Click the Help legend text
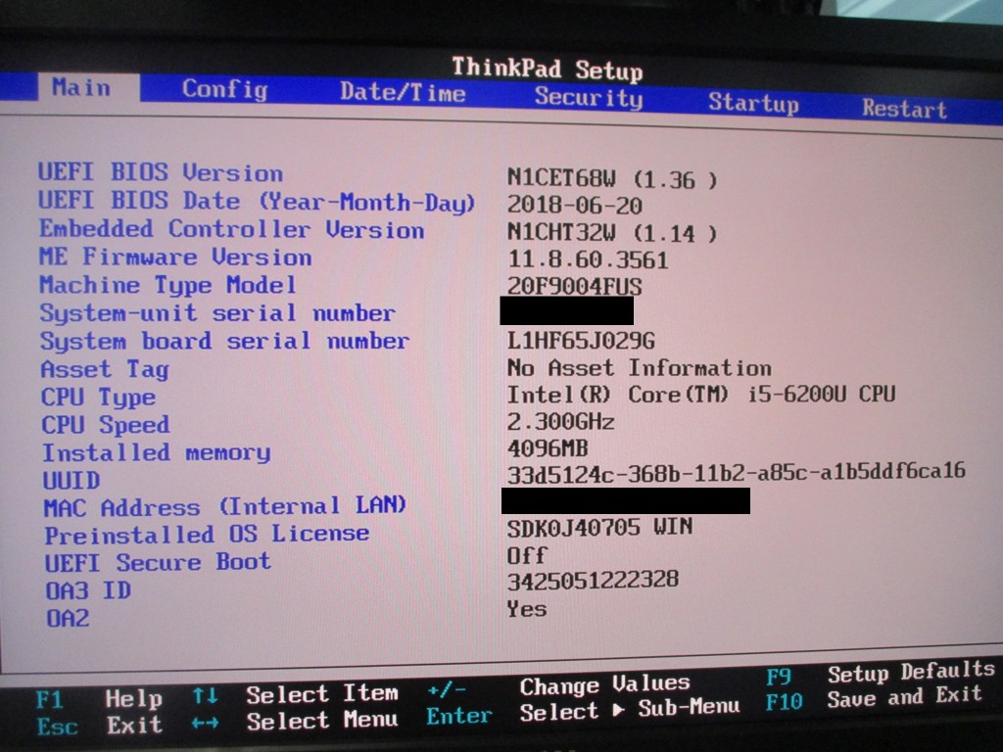This screenshot has height=752, width=1003. (x=133, y=698)
